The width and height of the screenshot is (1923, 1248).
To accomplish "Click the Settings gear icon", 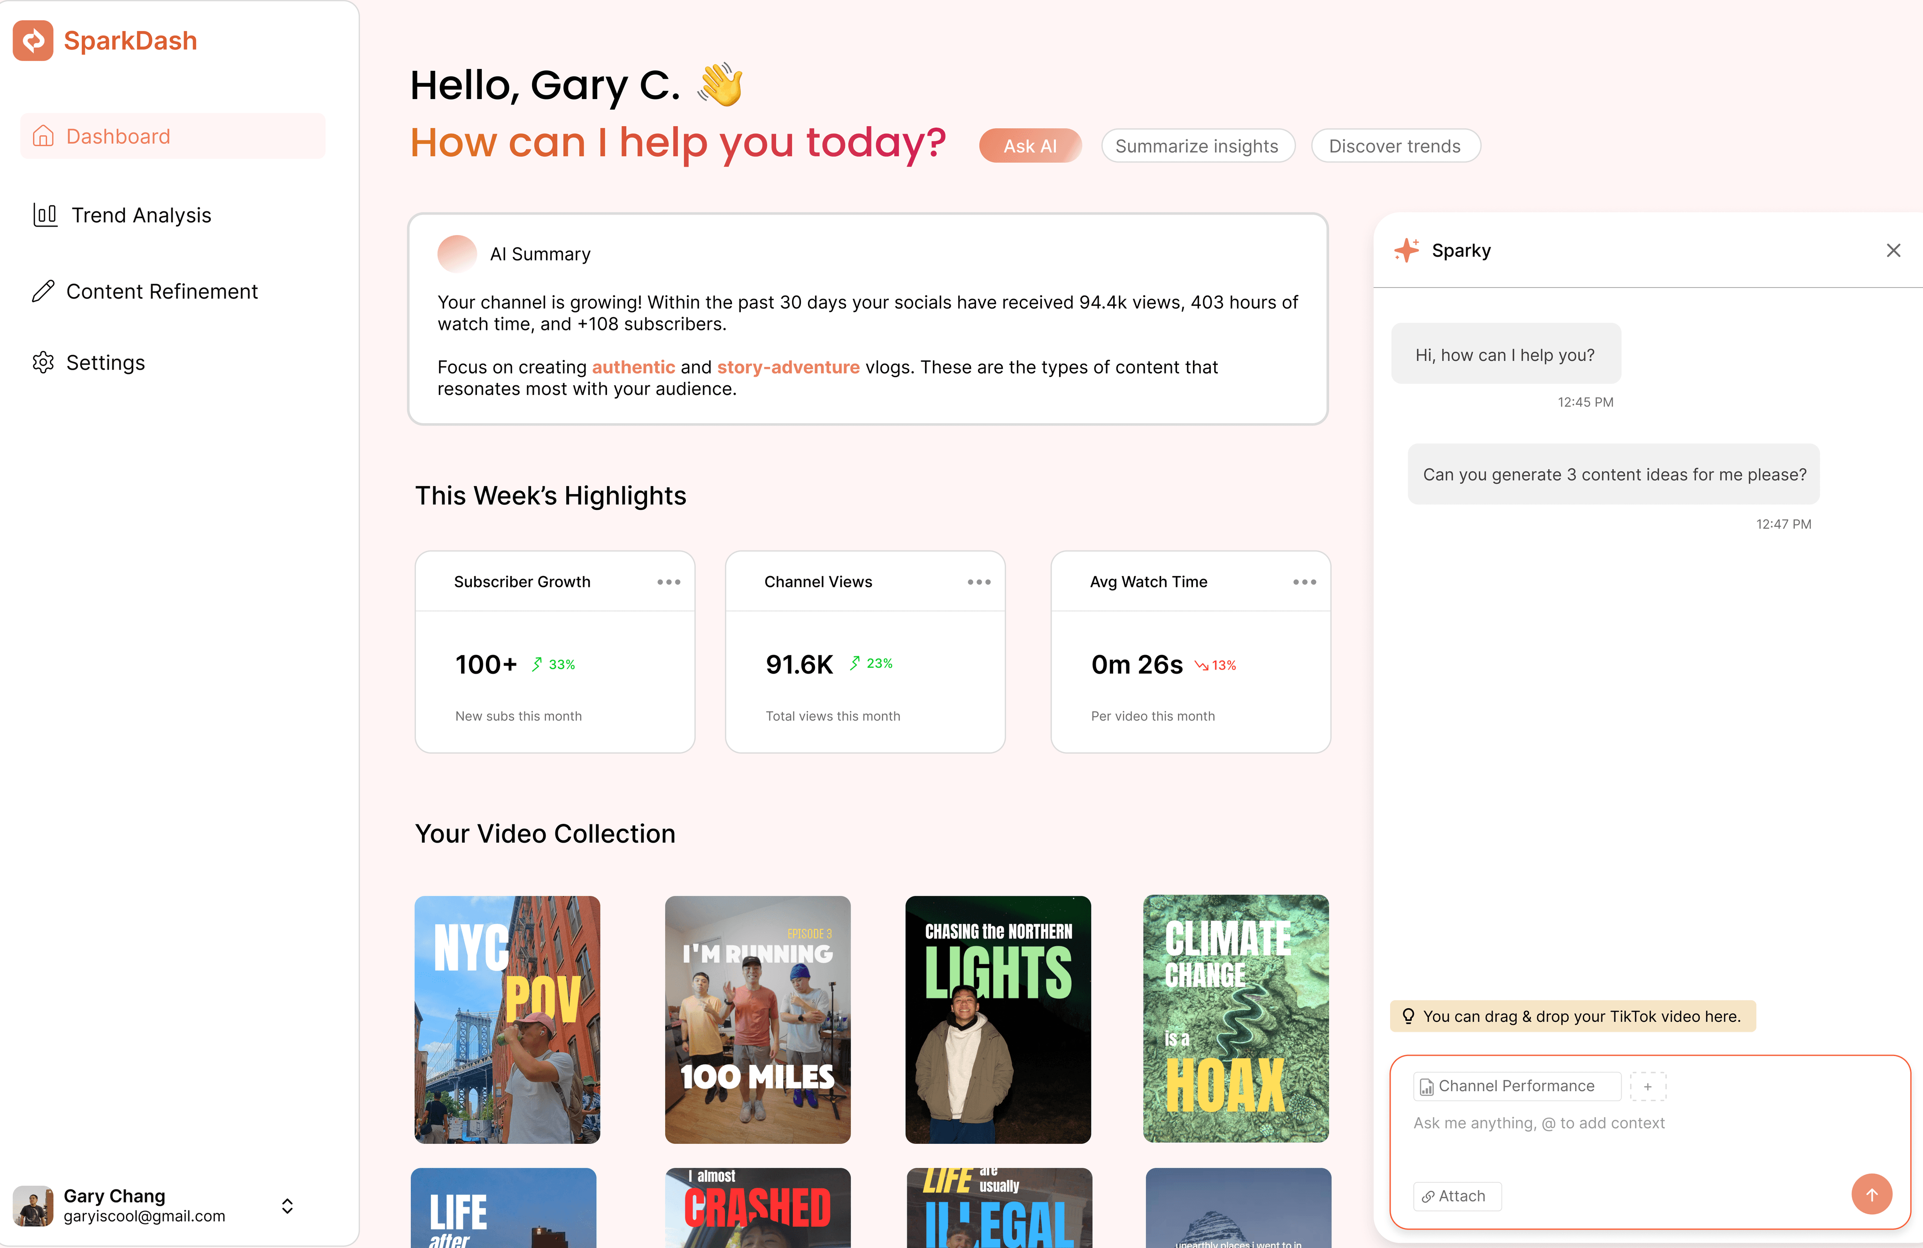I will [44, 363].
